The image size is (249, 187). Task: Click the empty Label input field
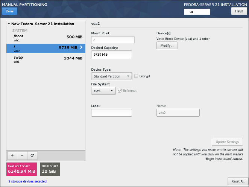click(x=111, y=113)
